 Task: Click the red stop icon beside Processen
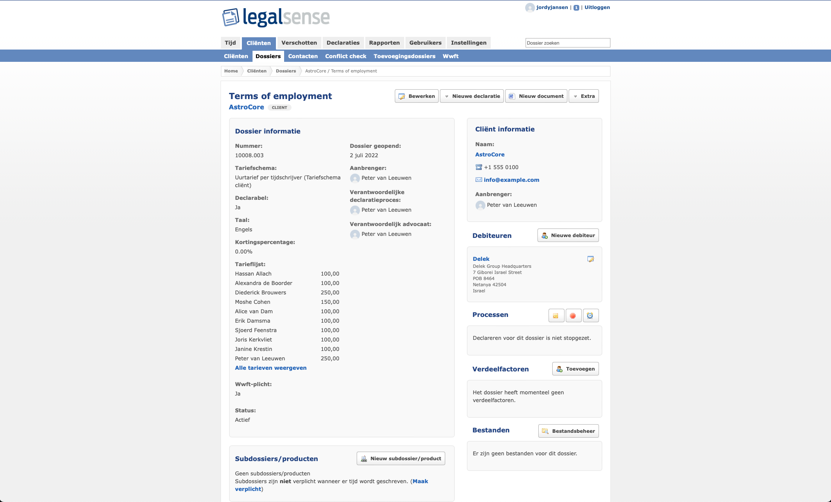click(573, 316)
